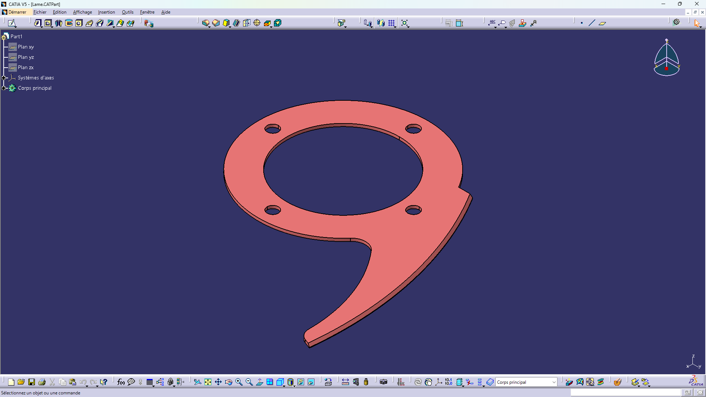Select the Pan view tool

click(218, 382)
